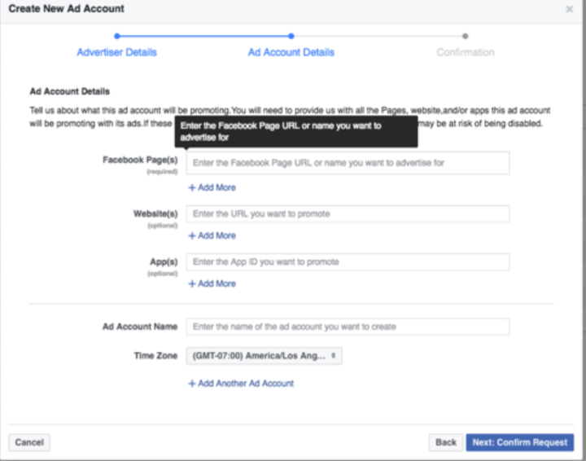Viewport: 586px width, 461px height.
Task: Click the Confirmation progress dot
Action: 466,37
